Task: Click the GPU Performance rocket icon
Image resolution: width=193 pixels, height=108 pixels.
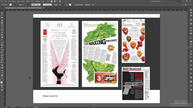Action: coord(60,1)
